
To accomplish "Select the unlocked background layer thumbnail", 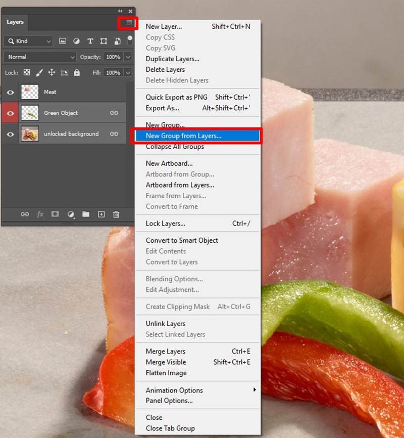I will [x=30, y=134].
